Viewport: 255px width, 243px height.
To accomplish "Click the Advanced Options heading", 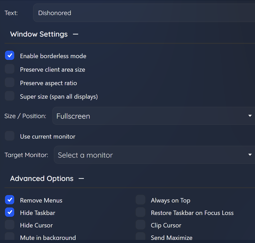I will click(x=42, y=179).
